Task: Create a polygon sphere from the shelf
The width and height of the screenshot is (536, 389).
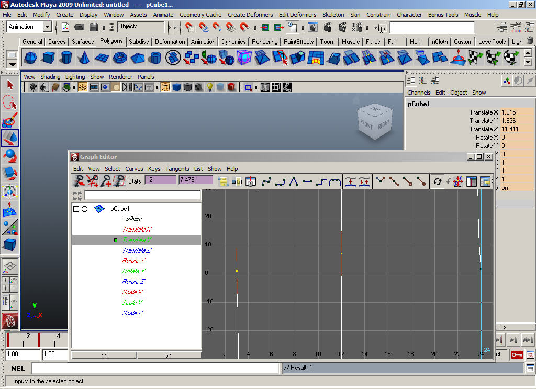Action: pos(31,58)
